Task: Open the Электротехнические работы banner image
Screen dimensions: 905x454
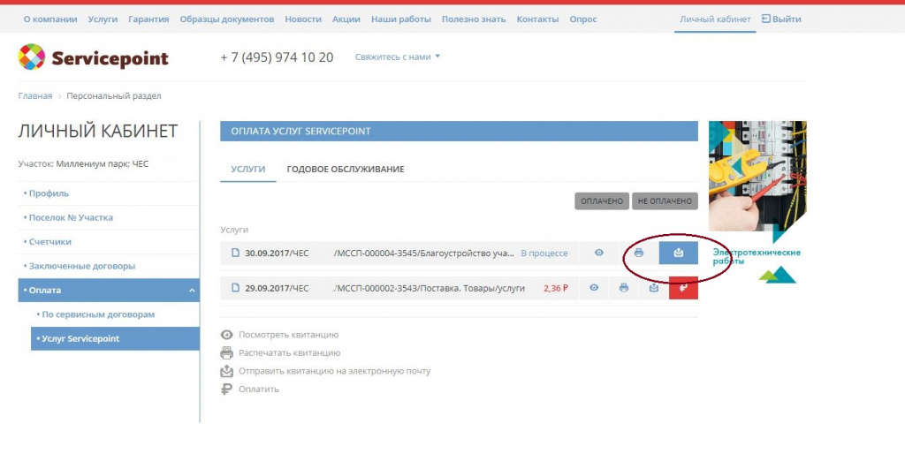Action: click(757, 176)
